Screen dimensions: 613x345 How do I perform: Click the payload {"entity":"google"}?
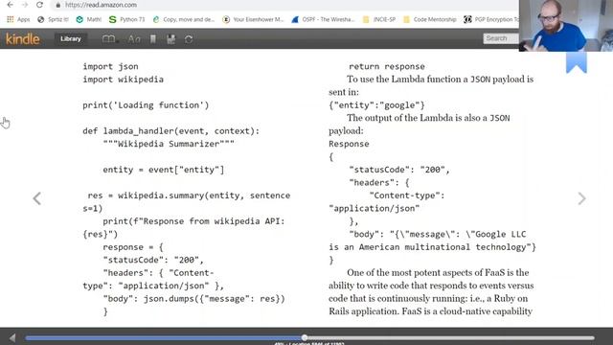pyautogui.click(x=376, y=105)
